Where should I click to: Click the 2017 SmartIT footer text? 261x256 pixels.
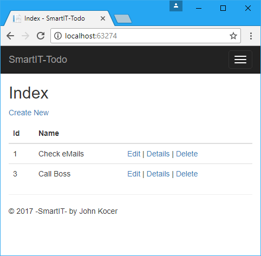(x=63, y=211)
